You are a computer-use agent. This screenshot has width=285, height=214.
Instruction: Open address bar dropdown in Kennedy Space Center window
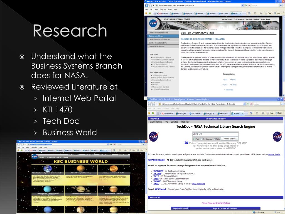242,6
